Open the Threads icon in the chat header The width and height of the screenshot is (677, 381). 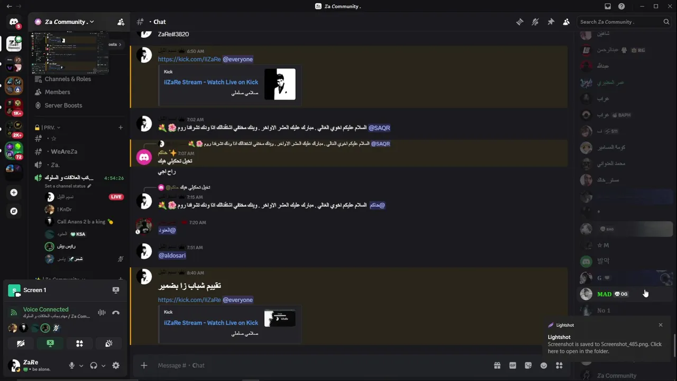pos(520,22)
